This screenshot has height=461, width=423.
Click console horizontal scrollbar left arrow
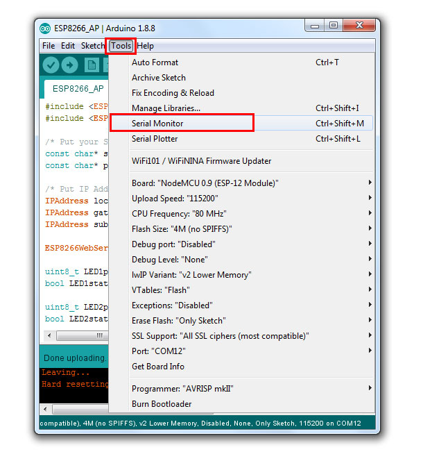pos(45,409)
